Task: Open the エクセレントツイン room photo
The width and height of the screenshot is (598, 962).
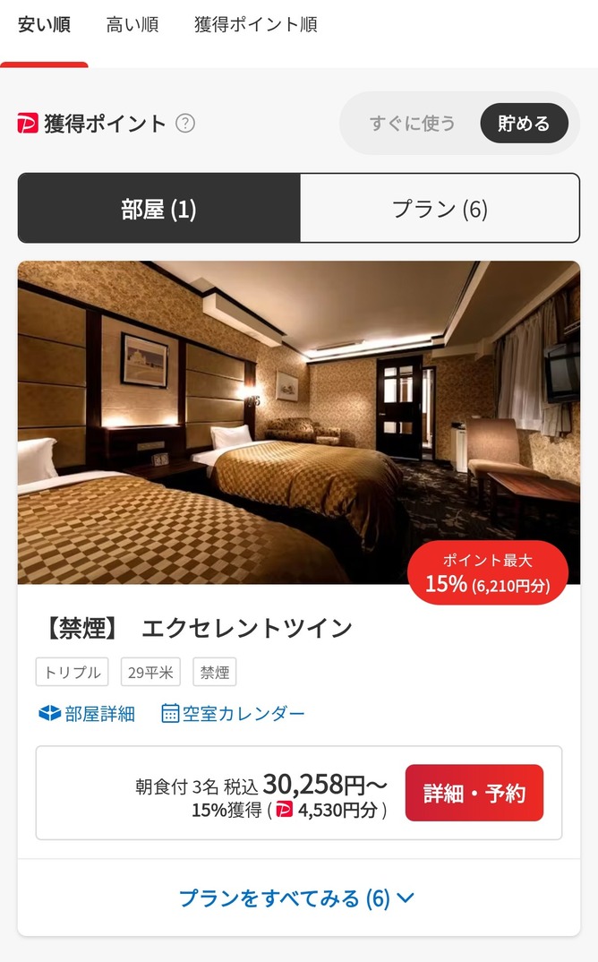Action: click(299, 422)
